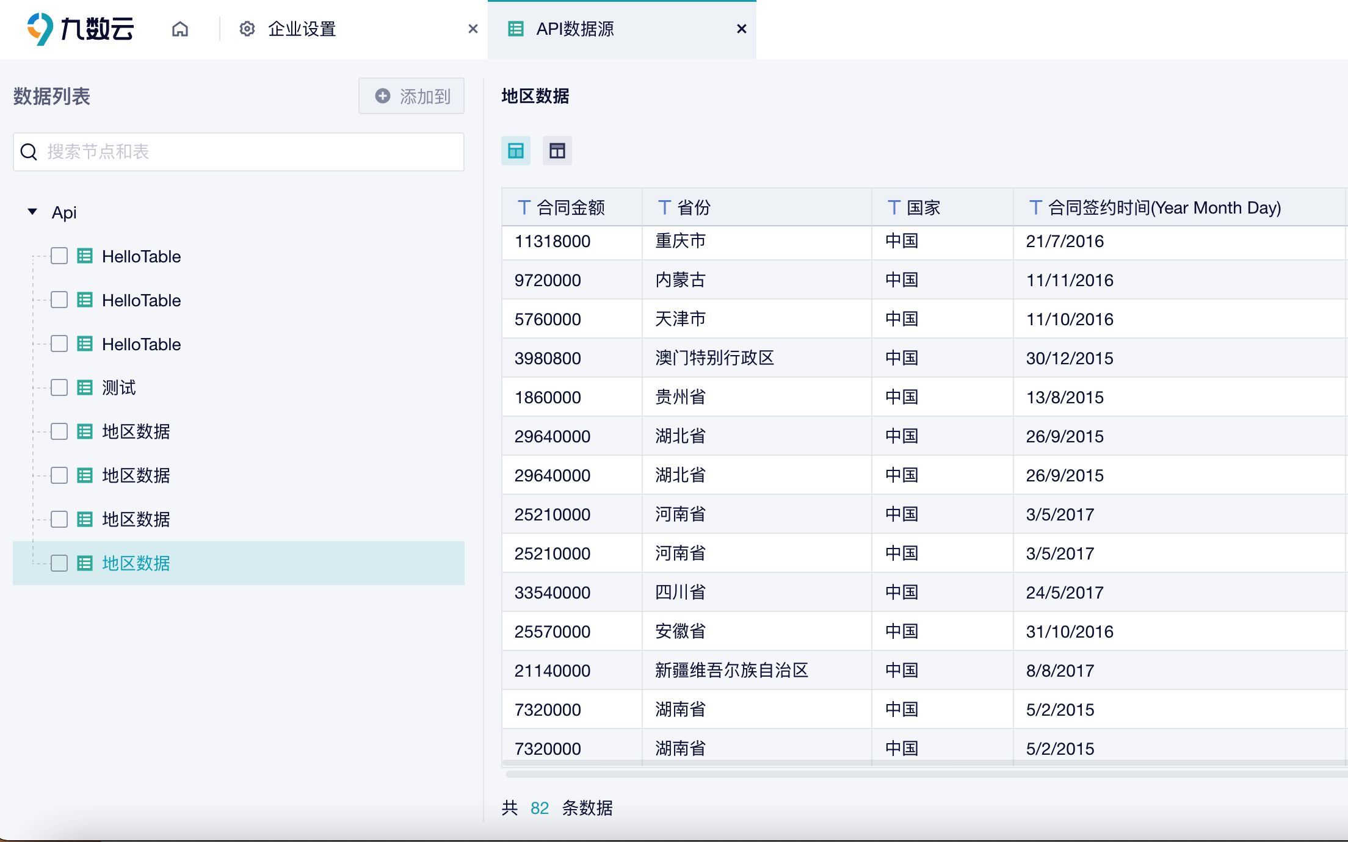Click the 数据列表 panel heading
1348x842 pixels.
pyautogui.click(x=52, y=96)
